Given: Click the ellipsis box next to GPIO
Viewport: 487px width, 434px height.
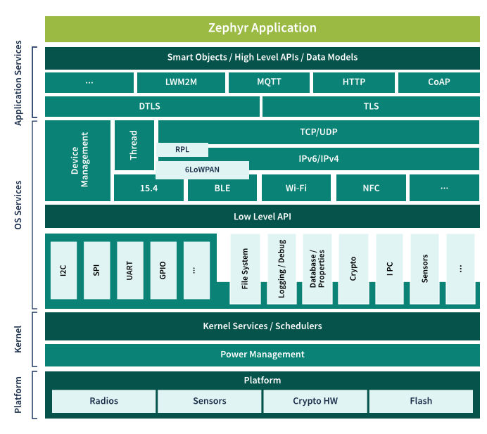Looking at the screenshot, I should pyautogui.click(x=196, y=270).
